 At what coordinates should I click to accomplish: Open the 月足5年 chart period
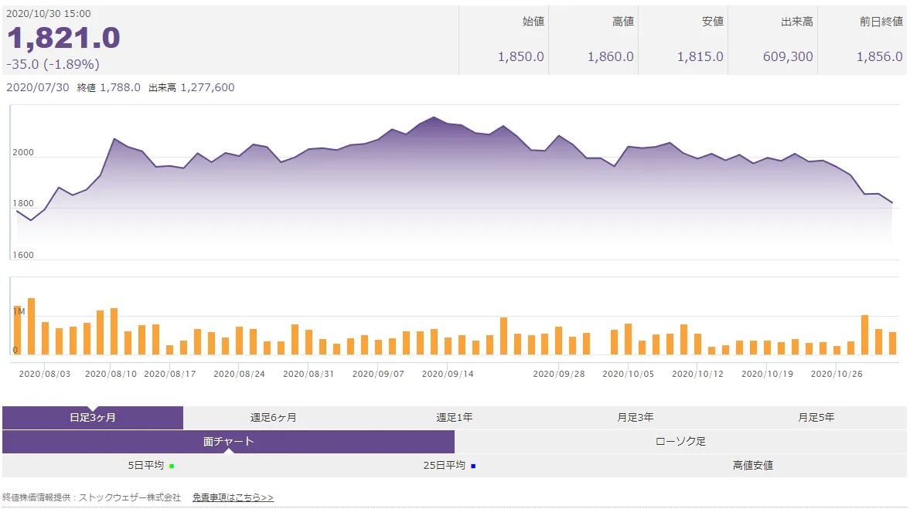(x=816, y=418)
